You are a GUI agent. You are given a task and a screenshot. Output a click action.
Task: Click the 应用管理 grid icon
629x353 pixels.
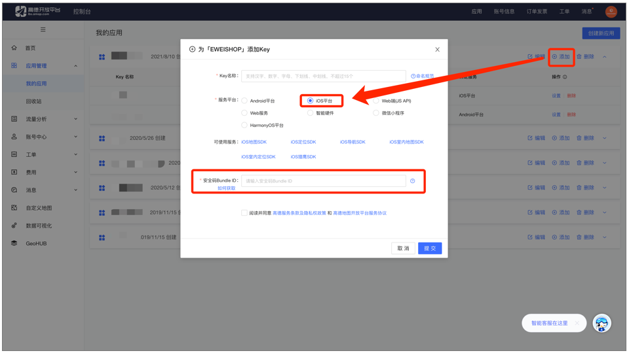(x=14, y=65)
